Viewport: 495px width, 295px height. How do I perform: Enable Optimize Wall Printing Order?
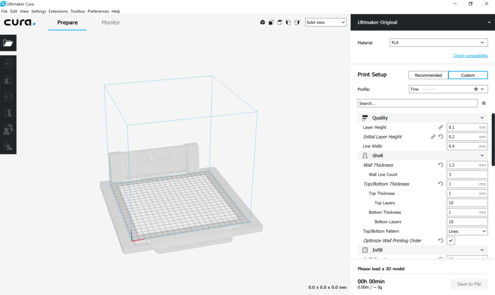point(451,240)
